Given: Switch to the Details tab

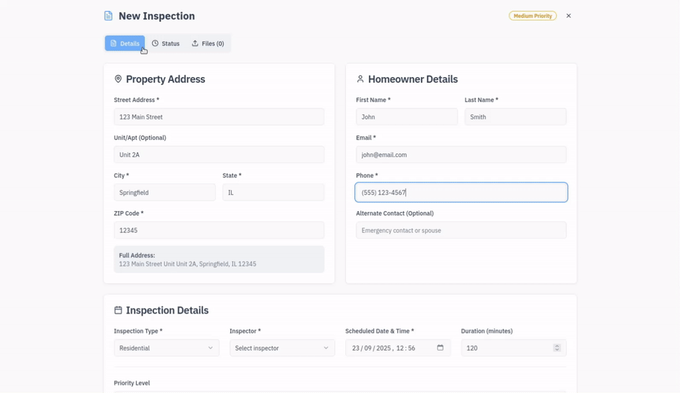Looking at the screenshot, I should pyautogui.click(x=125, y=44).
